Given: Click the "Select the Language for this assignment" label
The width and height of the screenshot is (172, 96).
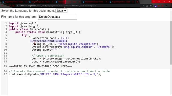Looking at the screenshot, I should (x=28, y=11).
